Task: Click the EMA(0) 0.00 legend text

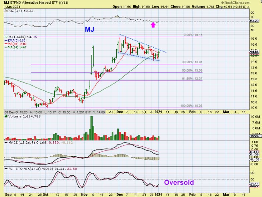Action: pos(17,41)
